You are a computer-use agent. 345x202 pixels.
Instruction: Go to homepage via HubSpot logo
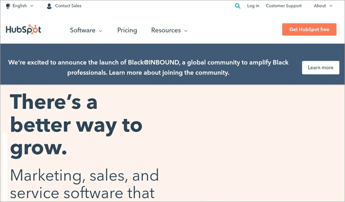23,29
